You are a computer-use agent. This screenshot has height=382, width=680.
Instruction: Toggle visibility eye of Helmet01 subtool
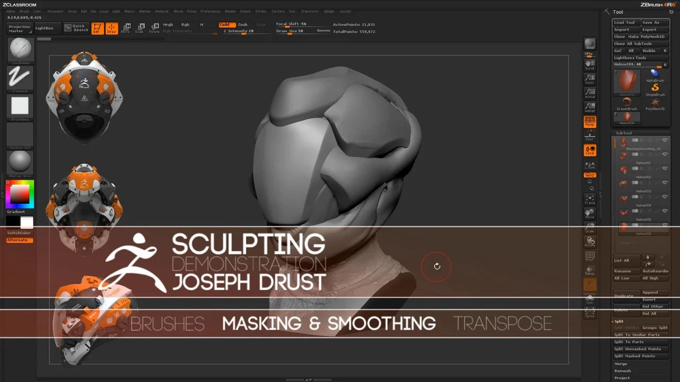tap(665, 154)
